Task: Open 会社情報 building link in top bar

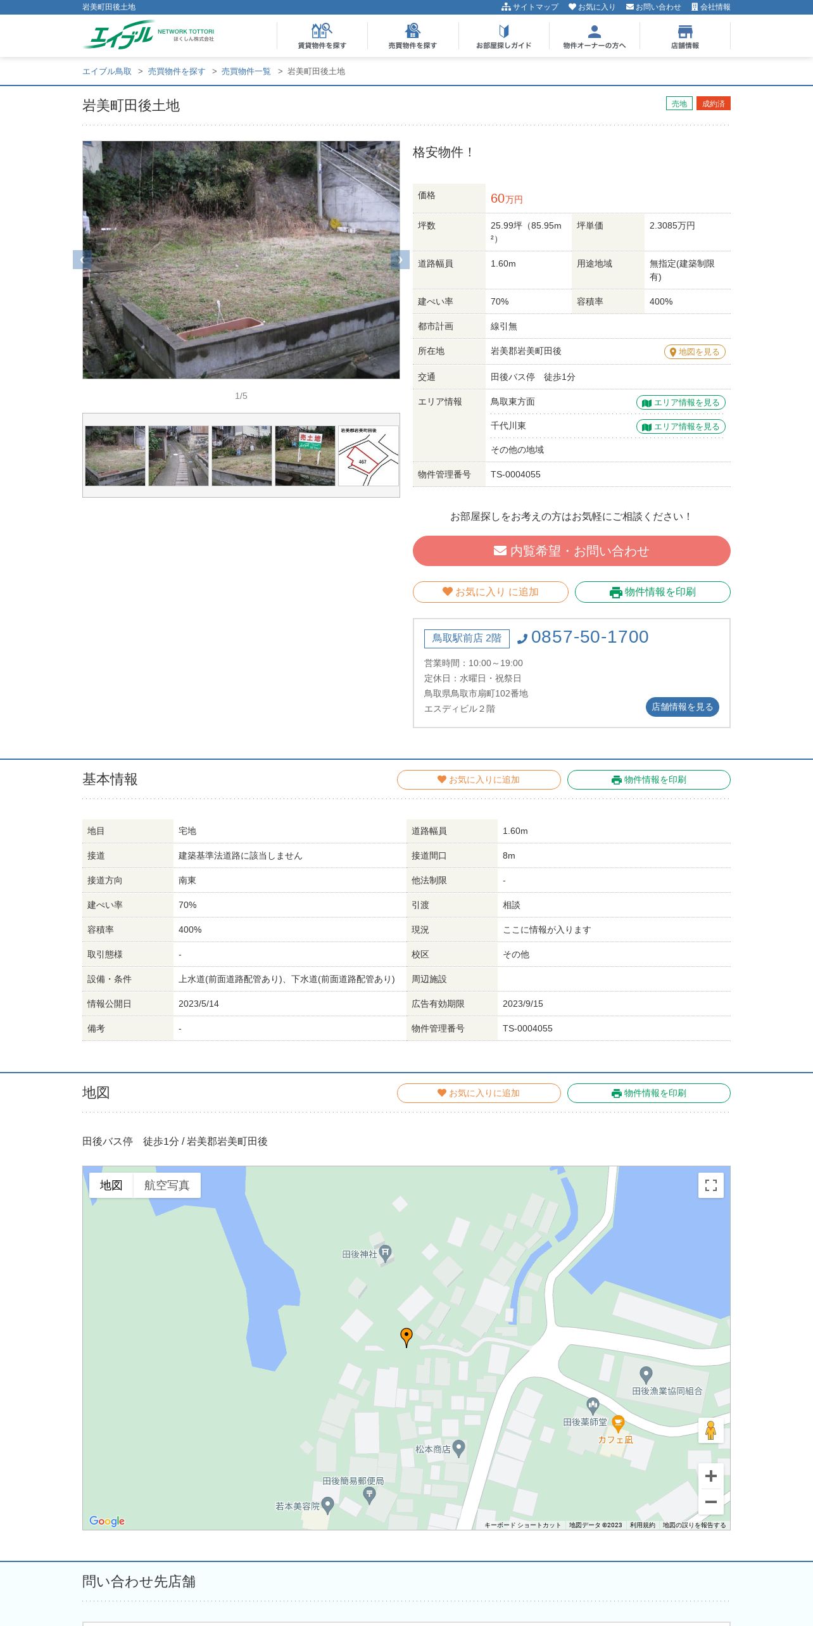Action: (710, 7)
